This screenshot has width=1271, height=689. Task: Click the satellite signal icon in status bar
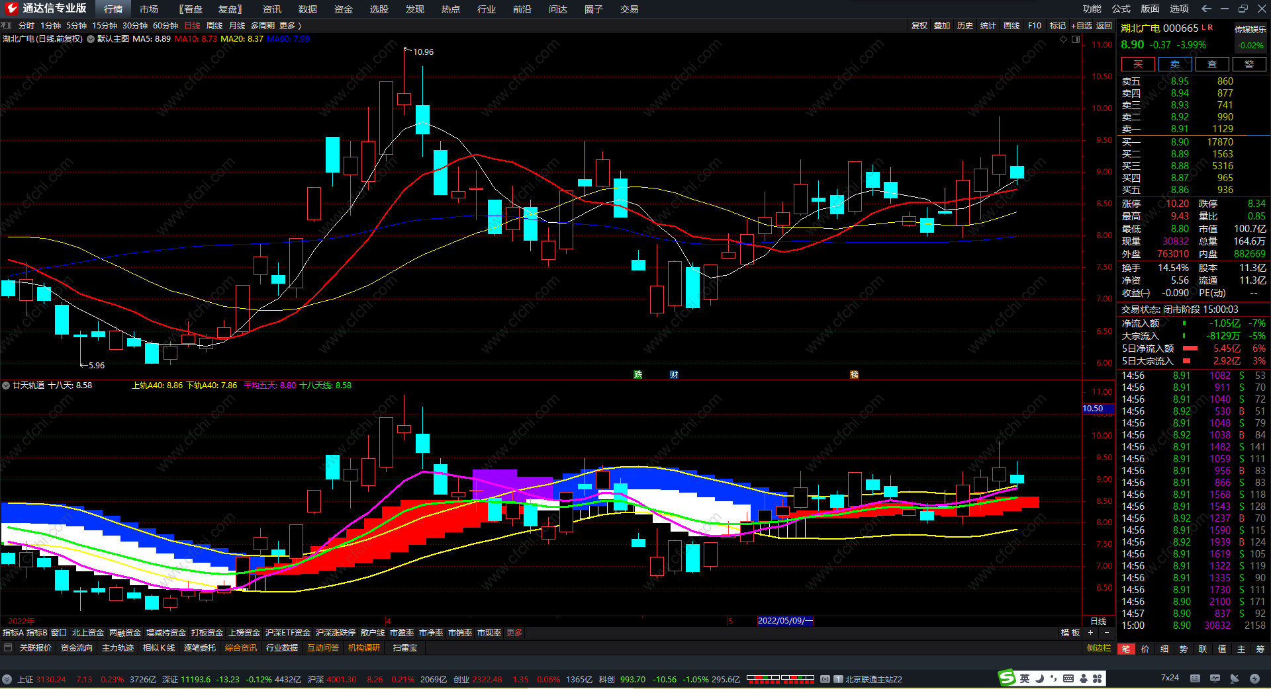1235,678
